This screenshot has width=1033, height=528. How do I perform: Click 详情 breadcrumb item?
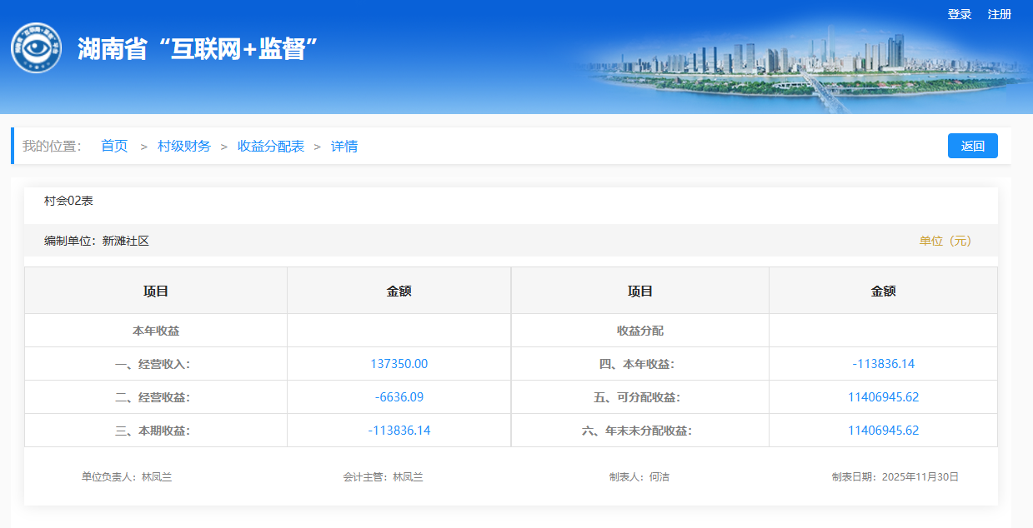point(344,146)
